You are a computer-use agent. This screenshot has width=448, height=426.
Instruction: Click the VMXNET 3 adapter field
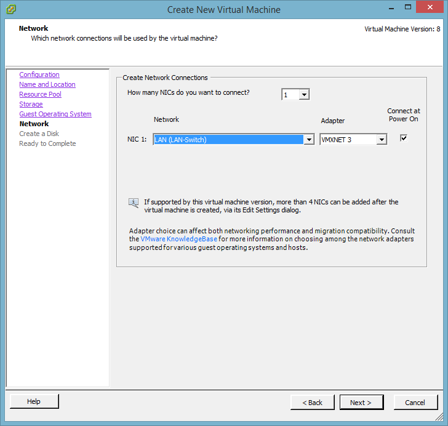coord(348,140)
